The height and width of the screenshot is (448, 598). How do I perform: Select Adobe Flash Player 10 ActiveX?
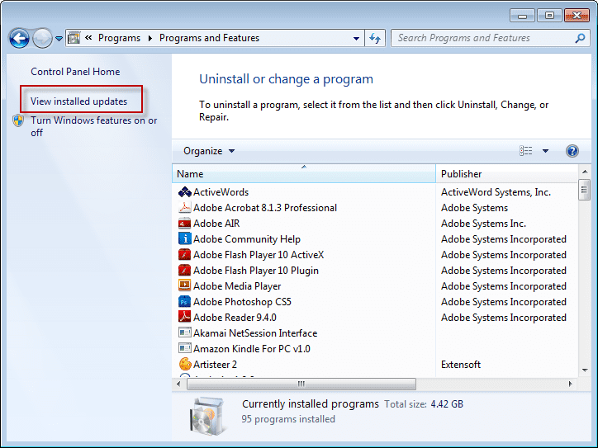point(259,255)
